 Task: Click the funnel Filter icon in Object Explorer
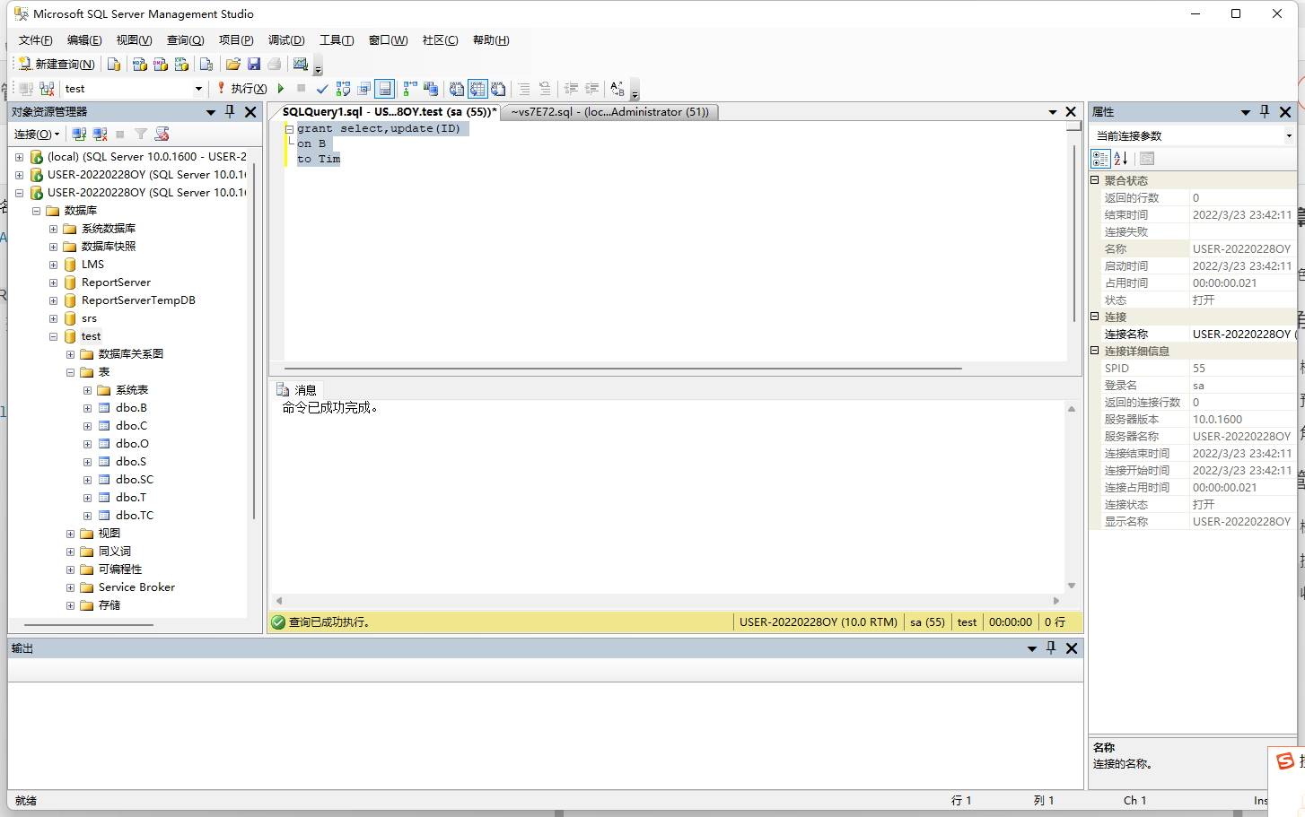(x=141, y=134)
